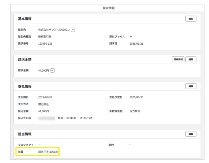The image size is (209, 163).
Task: Click invoice number 123456-123
Action: tap(45, 44)
